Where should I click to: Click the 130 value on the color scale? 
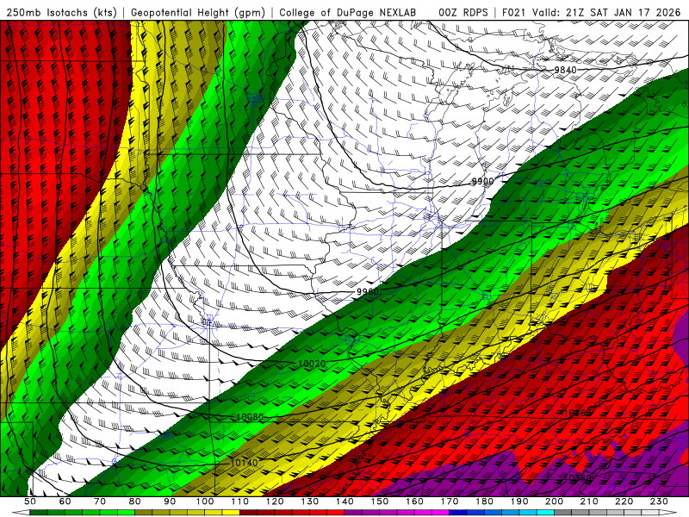pyautogui.click(x=309, y=501)
